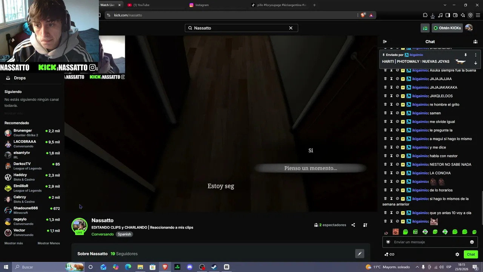The height and width of the screenshot is (272, 483).
Task: Open a new browser tab
Action: tap(314, 5)
